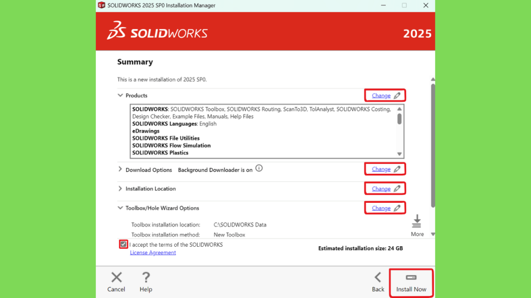This screenshot has height=298, width=531.
Task: Minimize the Installation Manager window
Action: click(x=383, y=5)
